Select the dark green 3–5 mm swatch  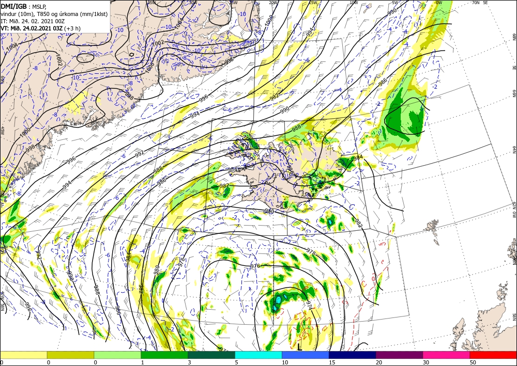211,355
